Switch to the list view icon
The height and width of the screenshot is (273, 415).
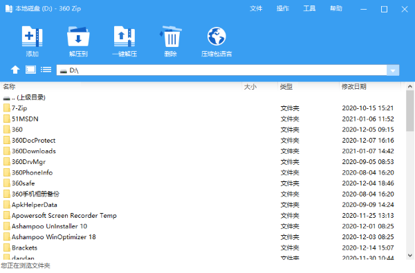point(46,70)
